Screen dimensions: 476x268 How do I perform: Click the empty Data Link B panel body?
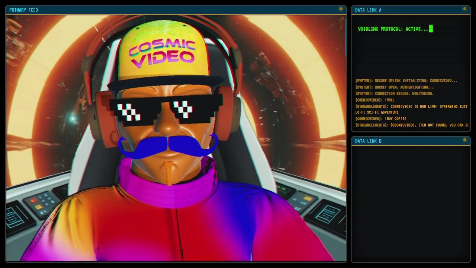pyautogui.click(x=411, y=203)
